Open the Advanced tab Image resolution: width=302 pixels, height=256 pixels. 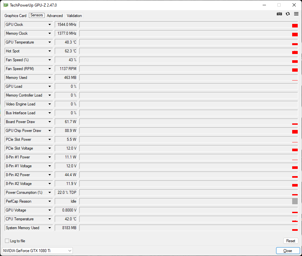coord(55,16)
